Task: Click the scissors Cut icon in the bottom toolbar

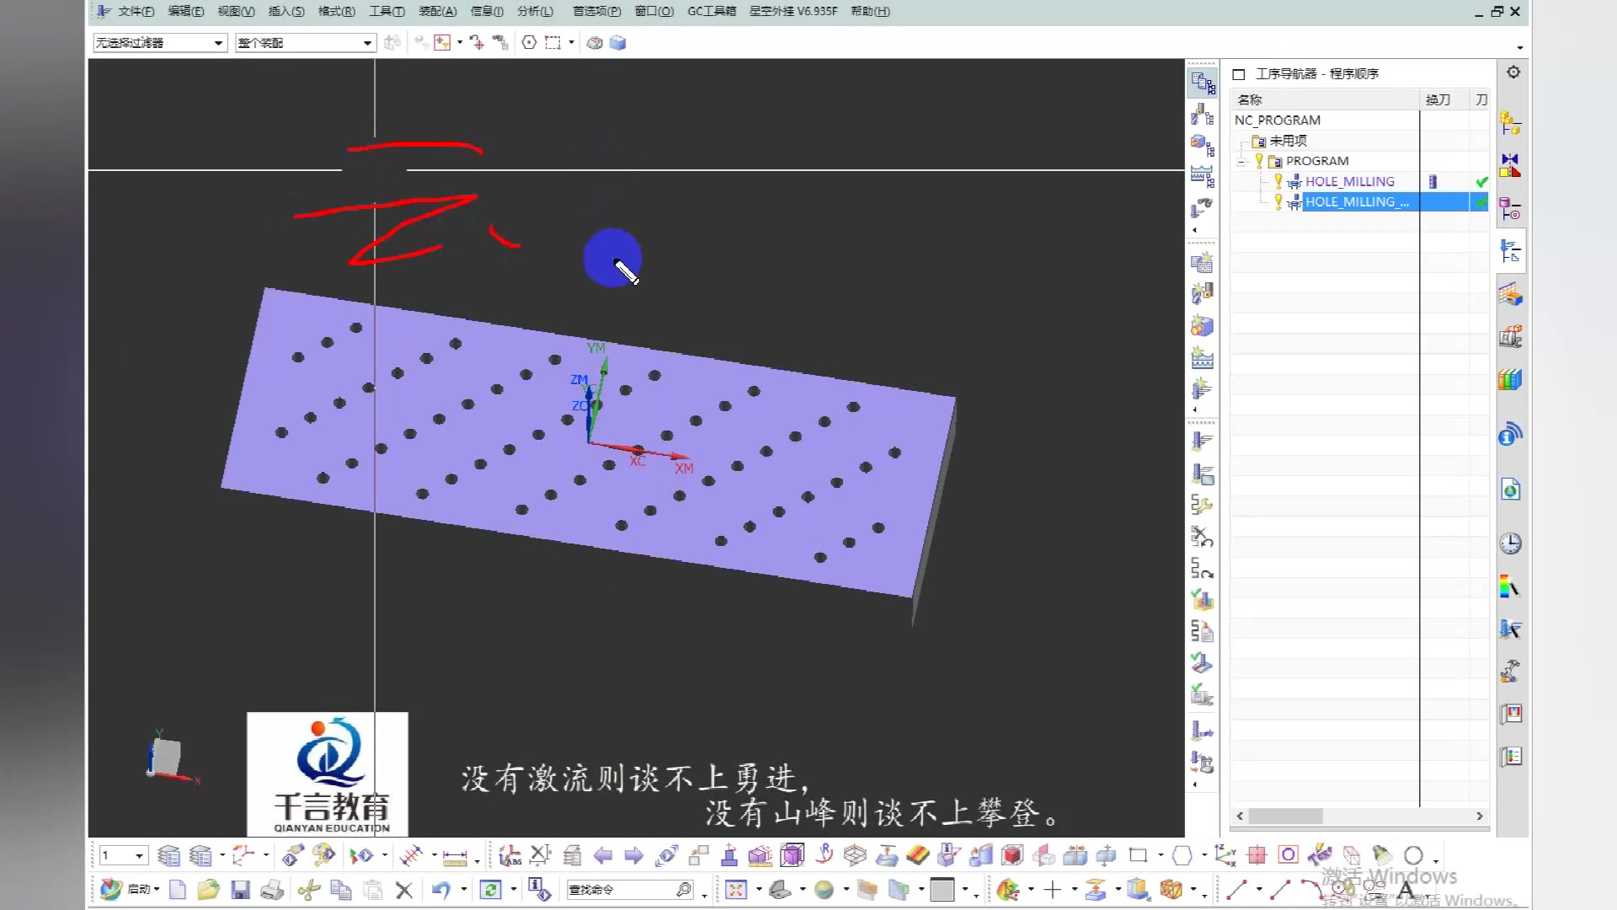Action: tap(309, 889)
